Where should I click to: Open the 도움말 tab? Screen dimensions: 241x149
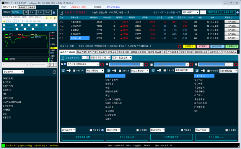[x=32, y=7]
